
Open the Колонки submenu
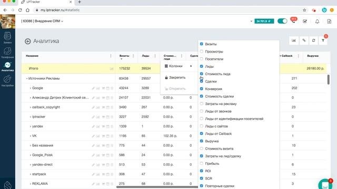coord(179,66)
